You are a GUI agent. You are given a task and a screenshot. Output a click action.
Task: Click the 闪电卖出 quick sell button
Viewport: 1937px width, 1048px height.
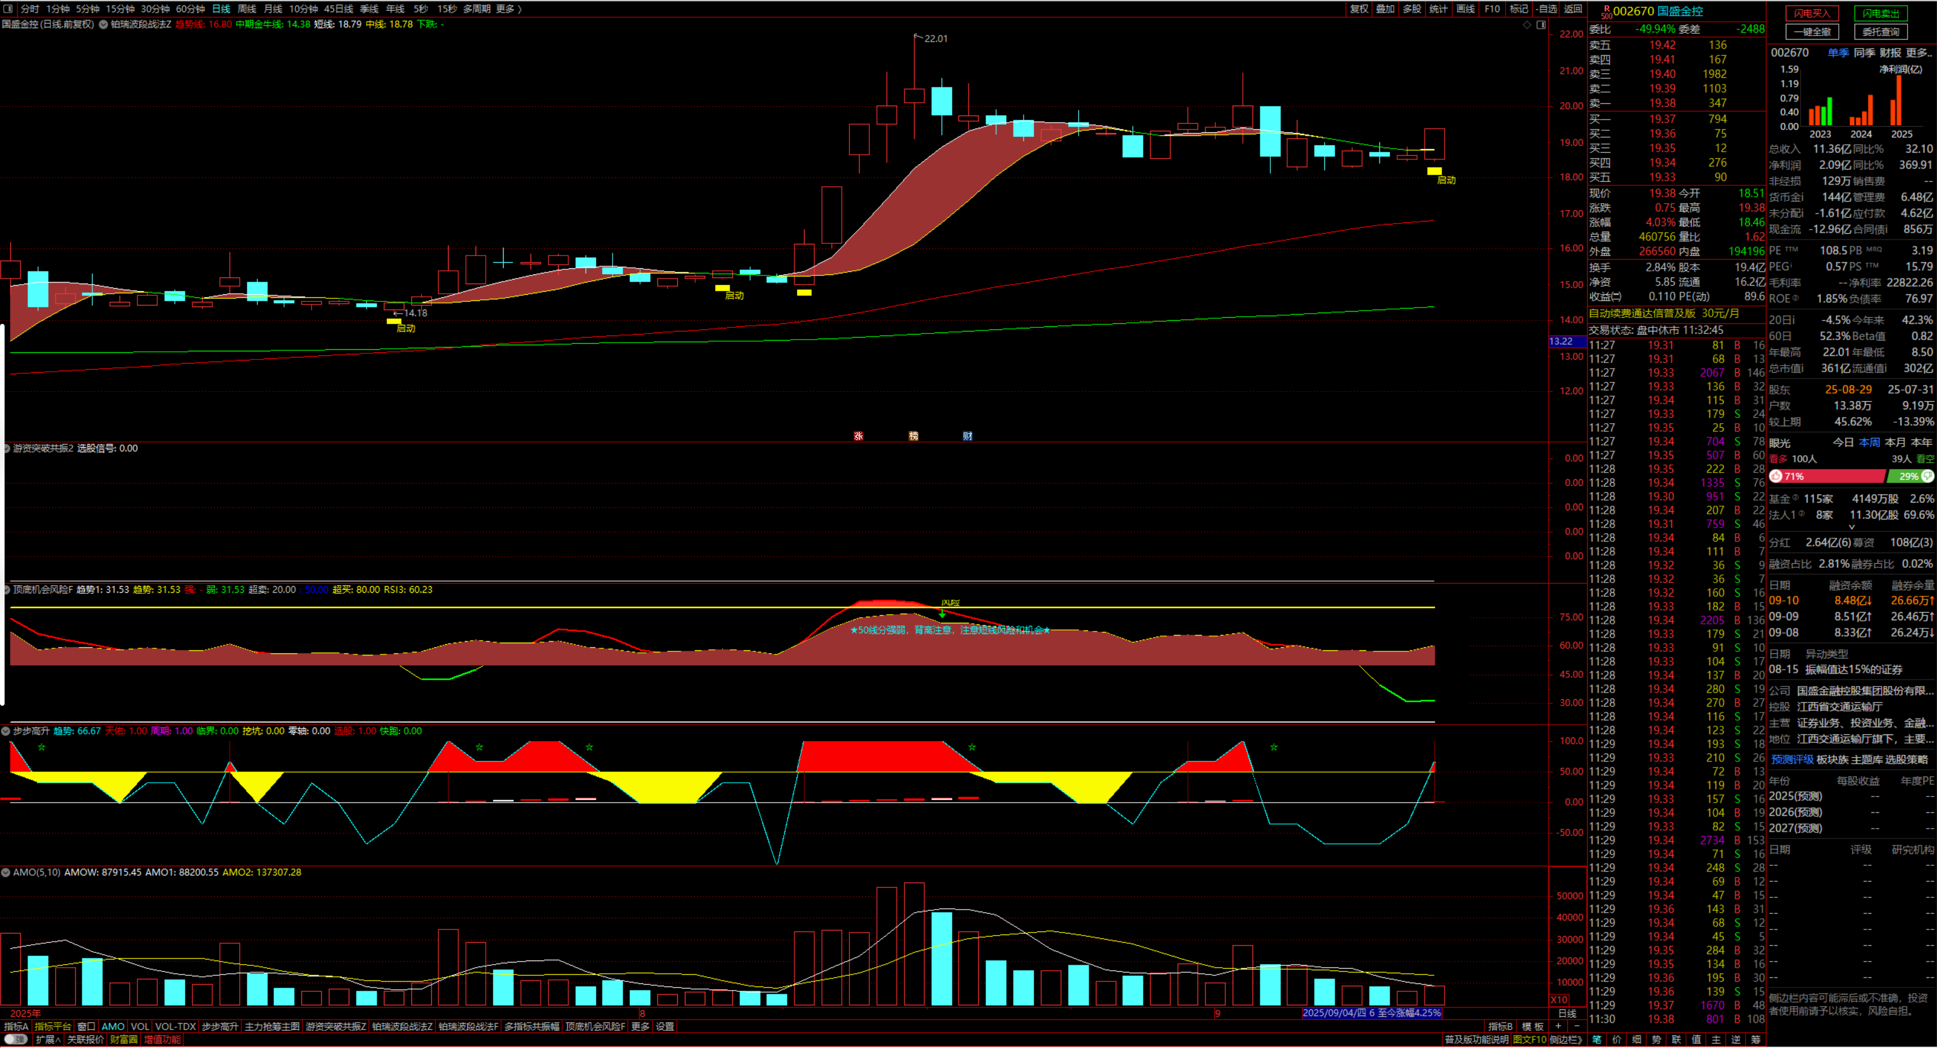pos(1880,14)
